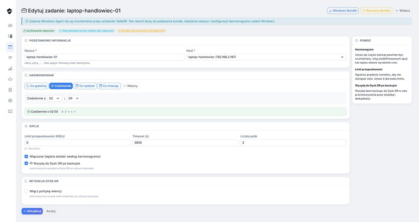
Task: Open the minutes dropdown showing 00
Action: [x=74, y=99]
